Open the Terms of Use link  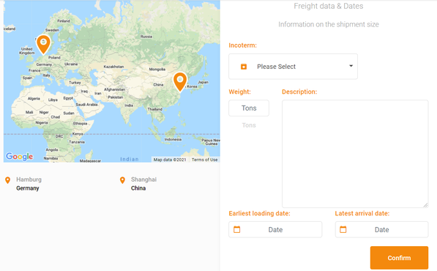204,160
